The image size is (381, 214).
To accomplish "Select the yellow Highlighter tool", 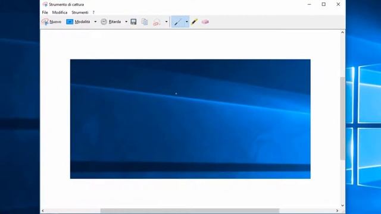I will pos(195,22).
